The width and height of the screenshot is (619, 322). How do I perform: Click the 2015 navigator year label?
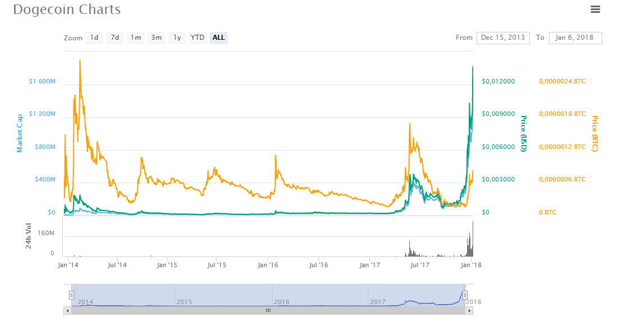(x=184, y=302)
